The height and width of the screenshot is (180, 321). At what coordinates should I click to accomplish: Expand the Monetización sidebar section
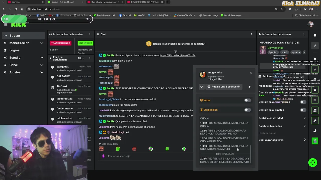(24, 43)
